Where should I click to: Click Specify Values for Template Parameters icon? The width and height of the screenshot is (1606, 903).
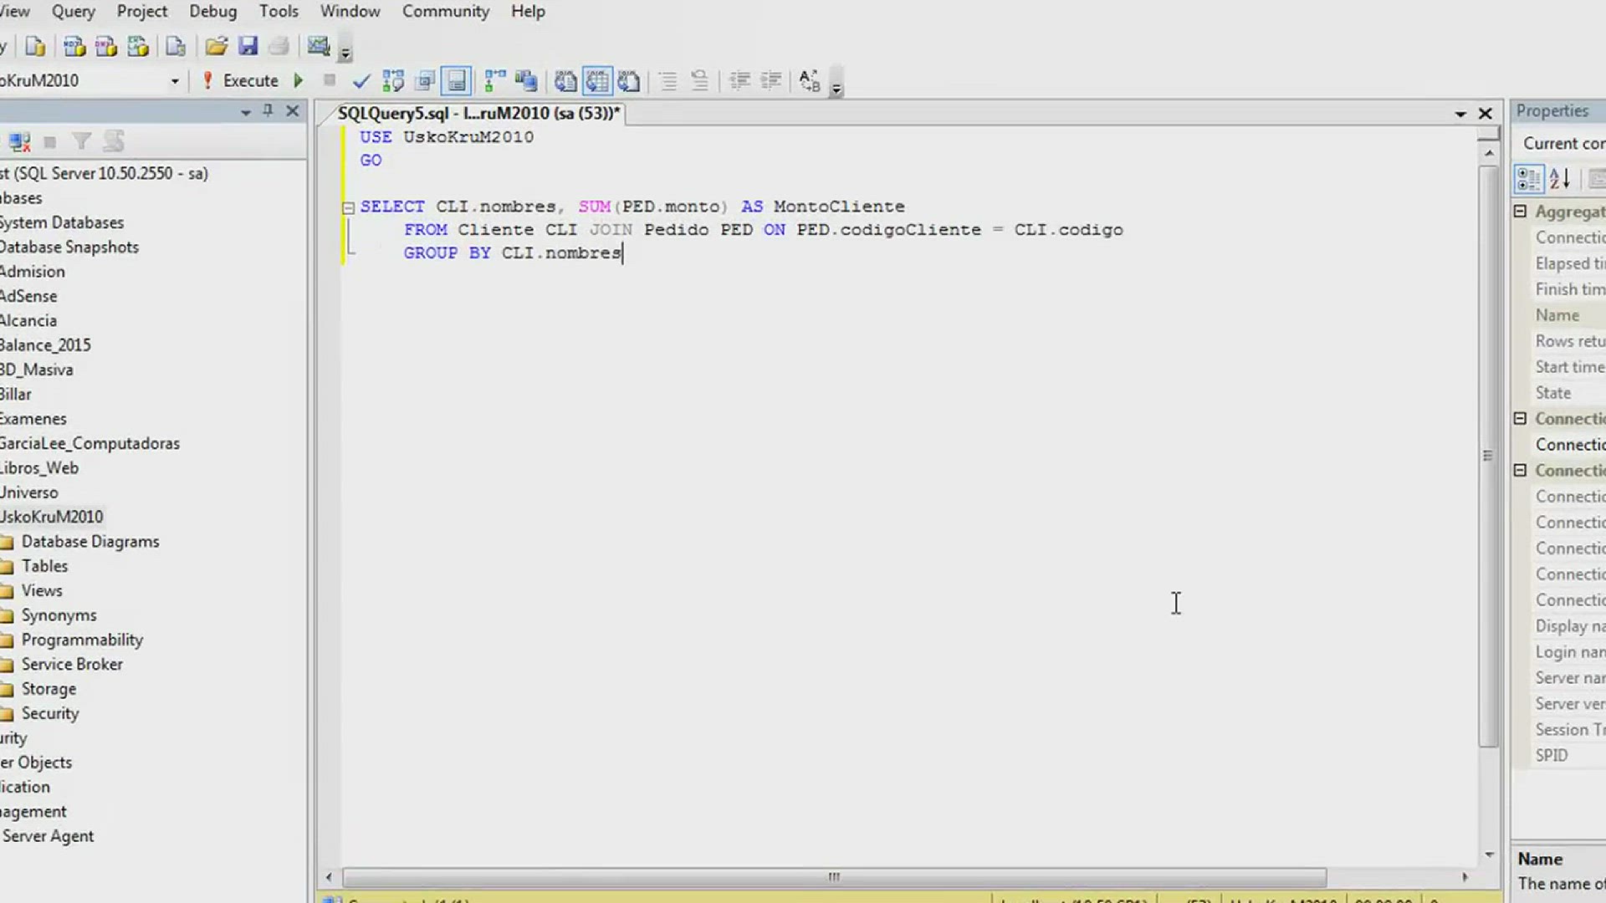click(810, 80)
